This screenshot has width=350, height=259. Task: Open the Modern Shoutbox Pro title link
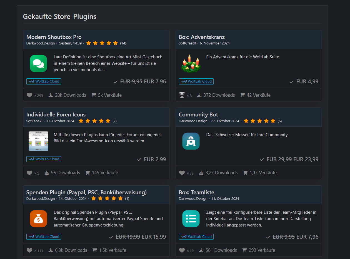pos(54,37)
